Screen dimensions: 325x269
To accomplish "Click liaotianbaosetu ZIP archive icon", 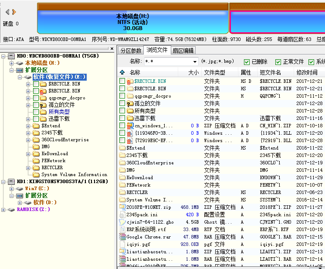I will pos(122,252).
